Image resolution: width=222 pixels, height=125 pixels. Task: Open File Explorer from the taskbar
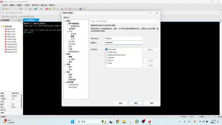pyautogui.click(x=124, y=122)
